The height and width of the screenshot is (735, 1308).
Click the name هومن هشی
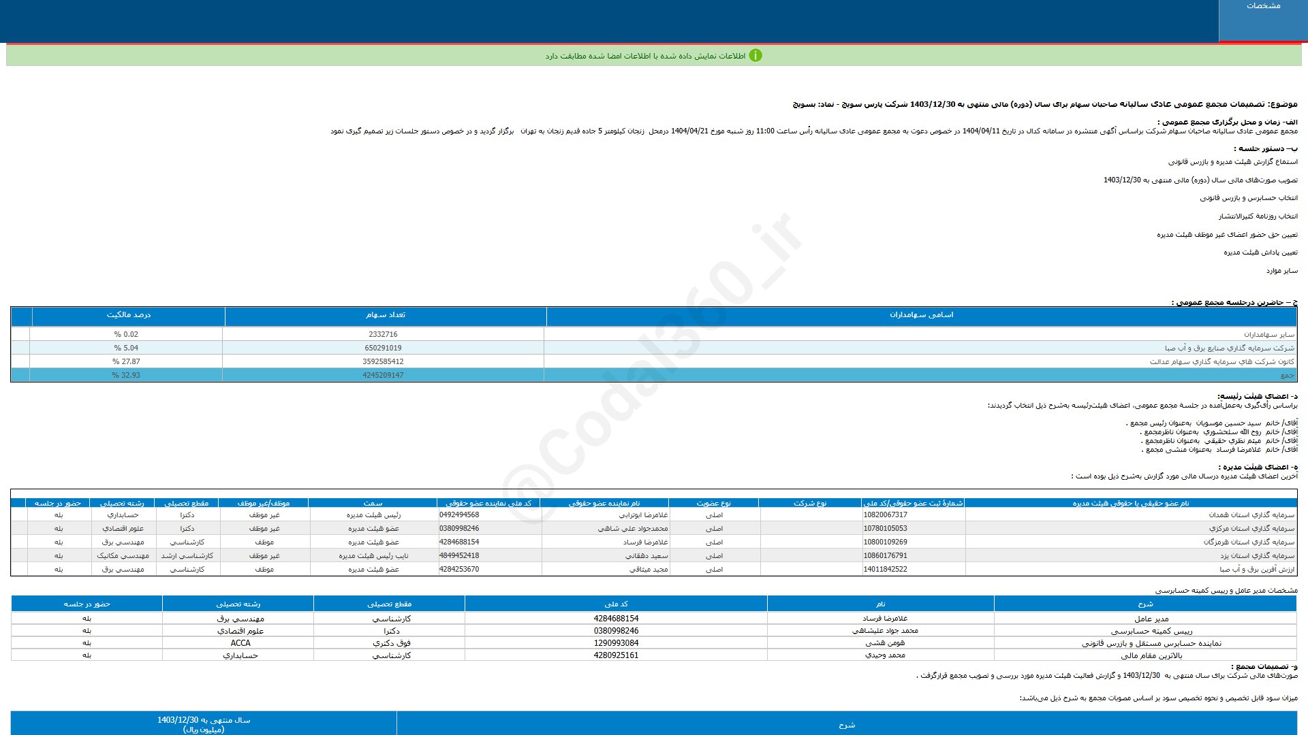[x=885, y=643]
